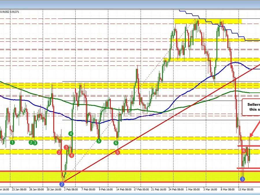Click the green marker labeled 6
Image resolution: width=260 pixels, height=195 pixels.
116,142
